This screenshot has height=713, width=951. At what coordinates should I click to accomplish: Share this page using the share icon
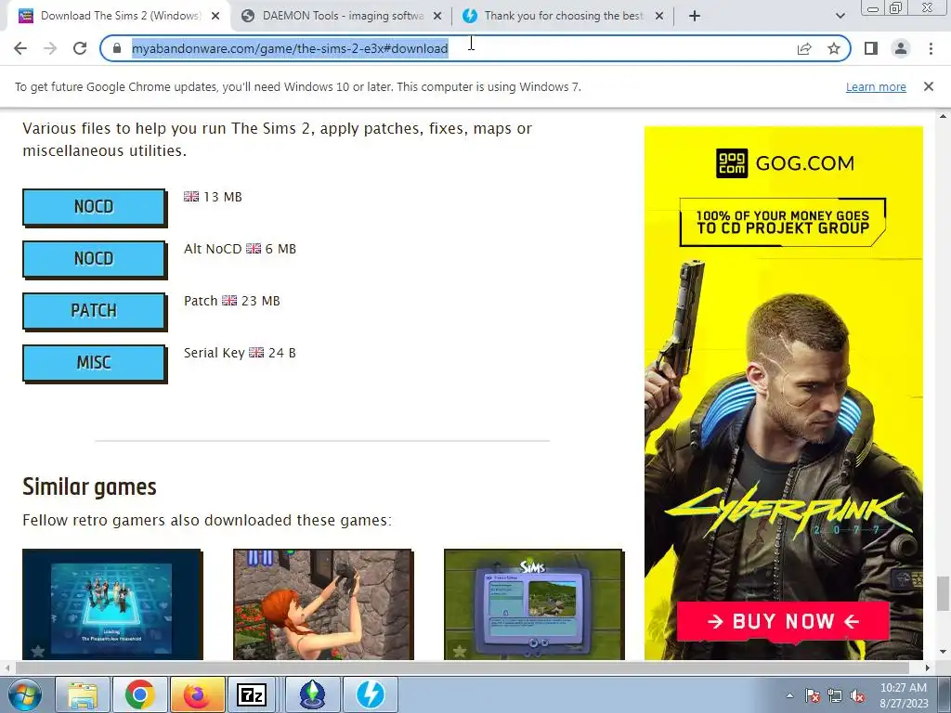coord(804,48)
